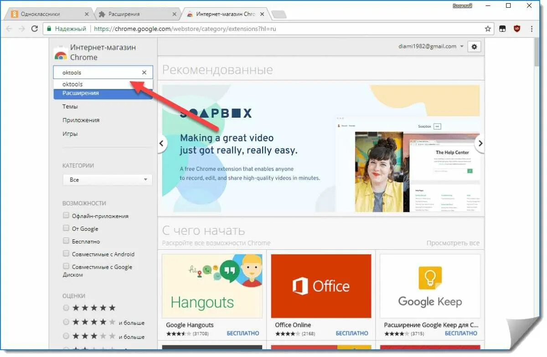
Task: Enable the Офлайн-приложения checkbox
Action: [x=66, y=216]
